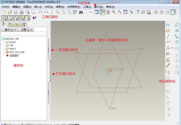181x125 pixels.
Task: Start the Revolve tool
Action: point(177,31)
